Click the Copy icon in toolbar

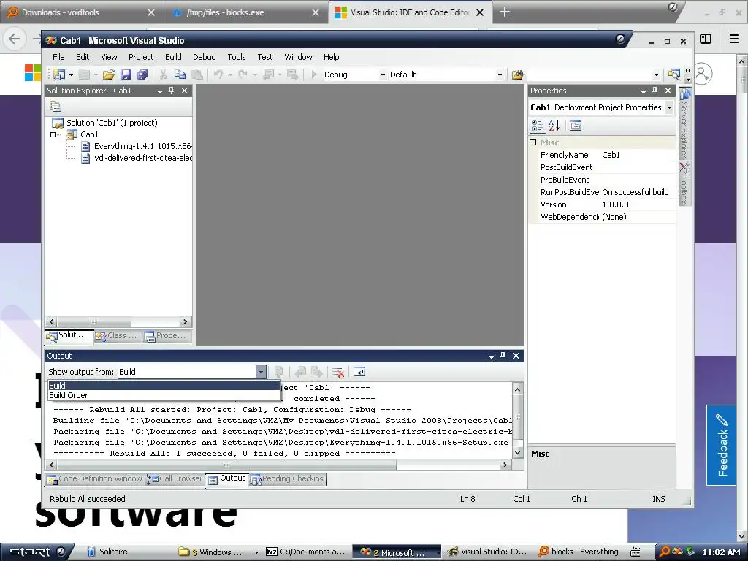tap(180, 75)
